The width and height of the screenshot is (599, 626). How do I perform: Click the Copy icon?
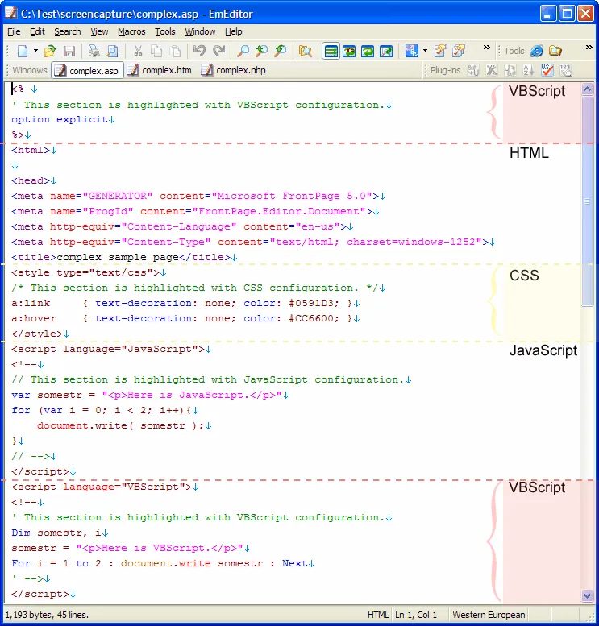click(x=156, y=51)
